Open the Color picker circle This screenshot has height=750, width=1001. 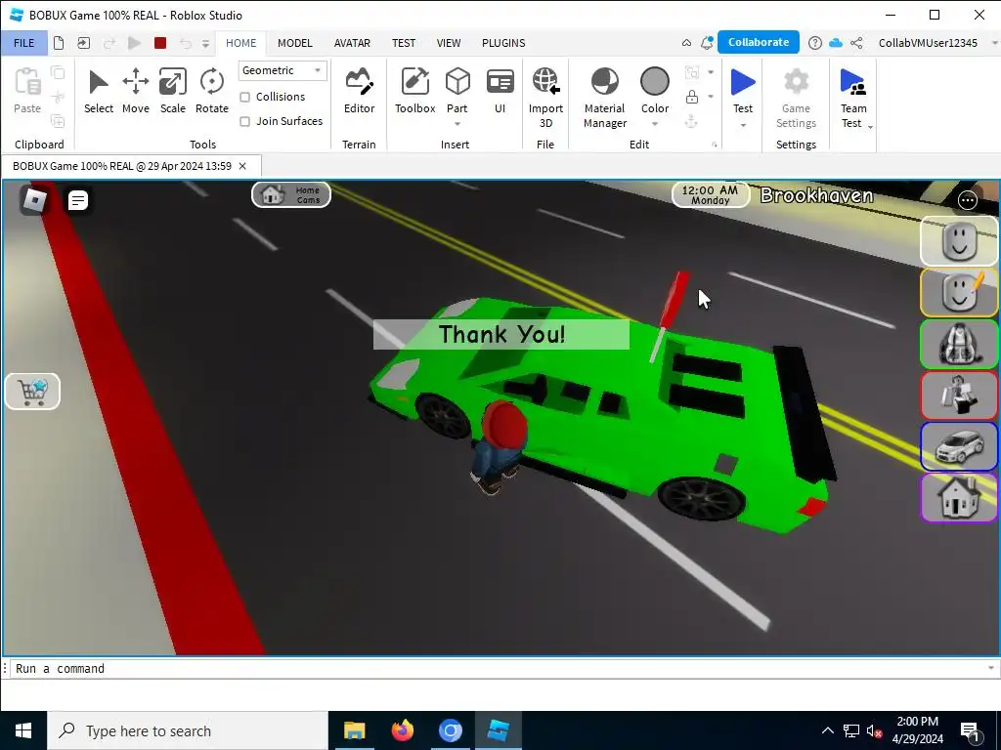[x=655, y=82]
